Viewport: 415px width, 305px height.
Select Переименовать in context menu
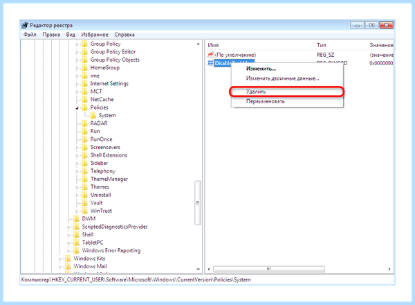point(265,101)
